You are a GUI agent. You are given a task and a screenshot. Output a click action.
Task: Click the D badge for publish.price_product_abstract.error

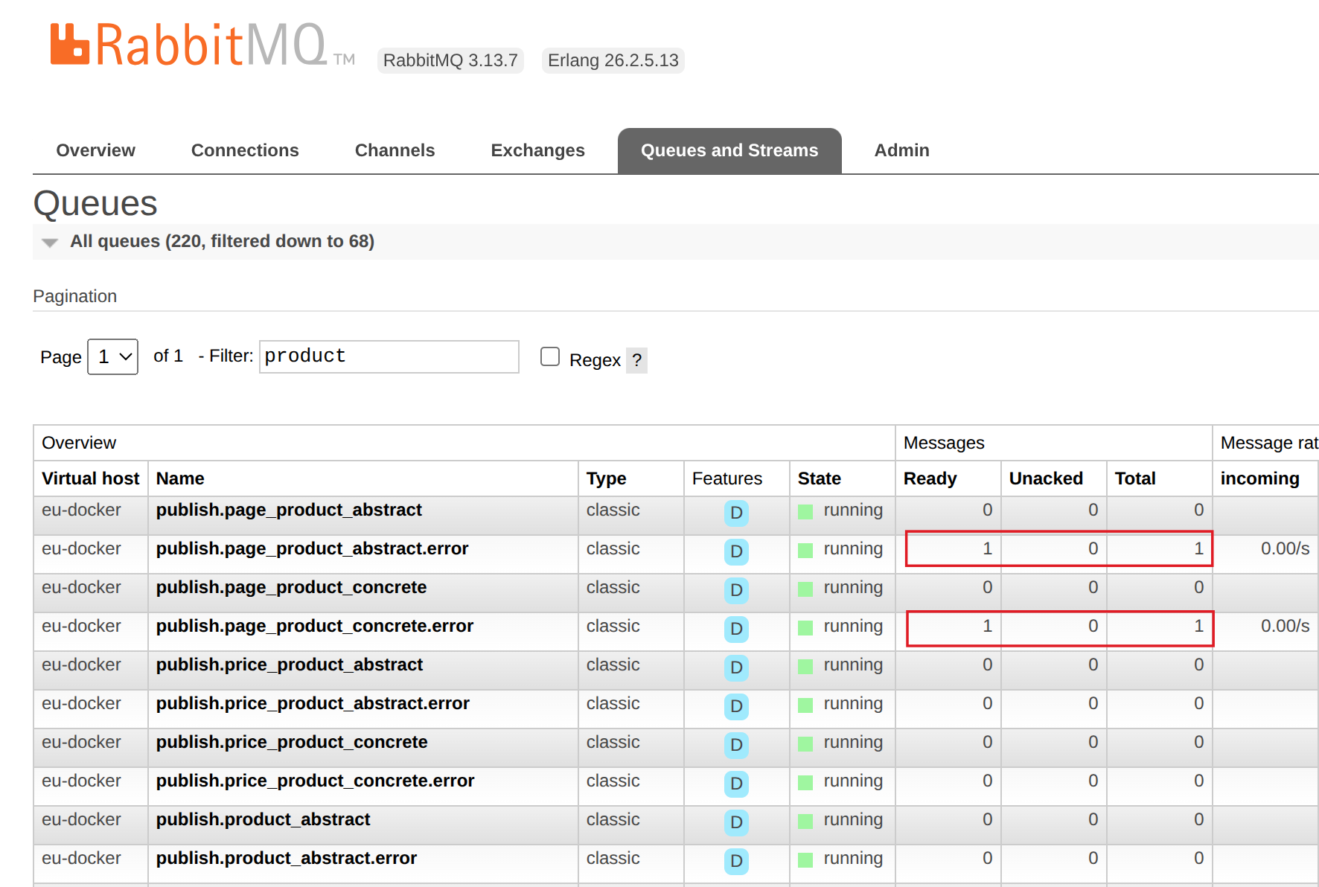pos(736,706)
